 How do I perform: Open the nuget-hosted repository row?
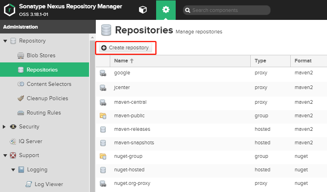point(211,170)
